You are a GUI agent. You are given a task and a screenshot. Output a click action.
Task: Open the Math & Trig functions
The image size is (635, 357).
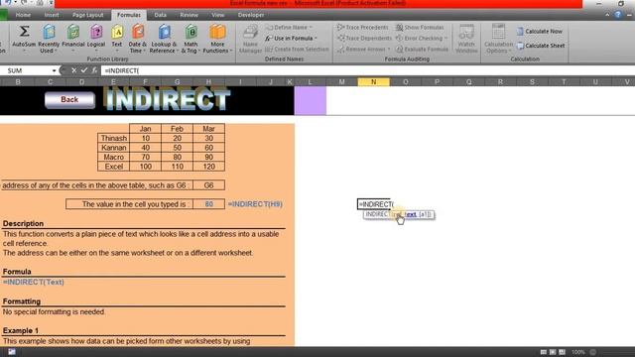pos(190,39)
